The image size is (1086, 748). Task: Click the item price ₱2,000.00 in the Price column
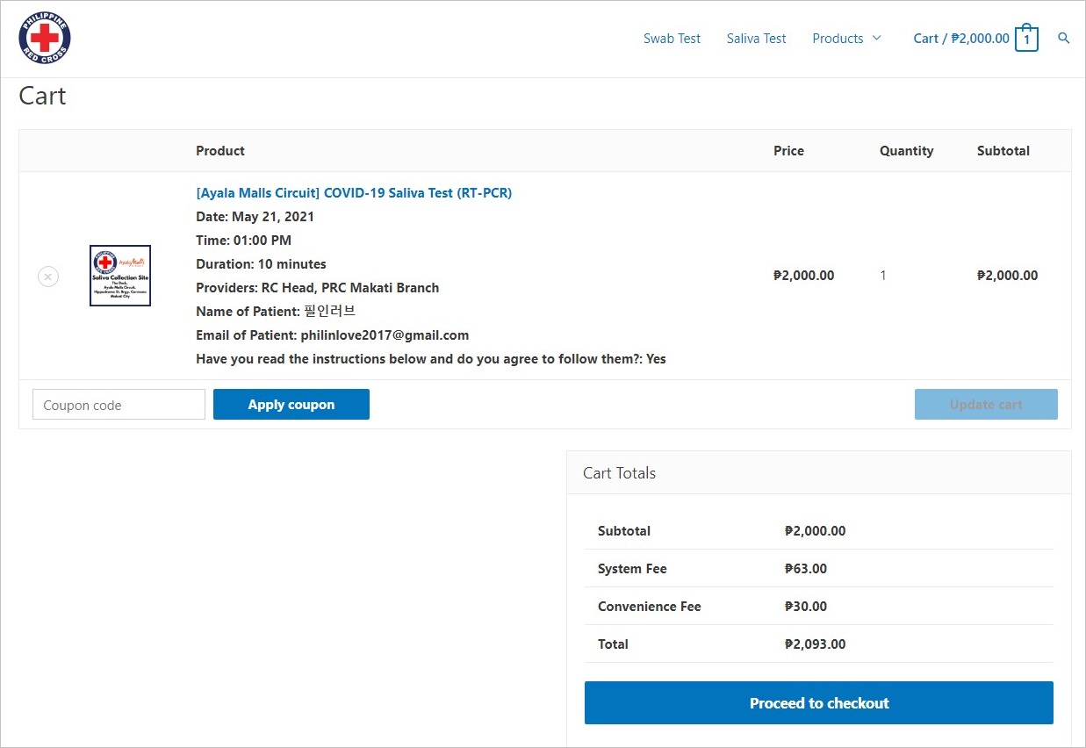tap(804, 276)
